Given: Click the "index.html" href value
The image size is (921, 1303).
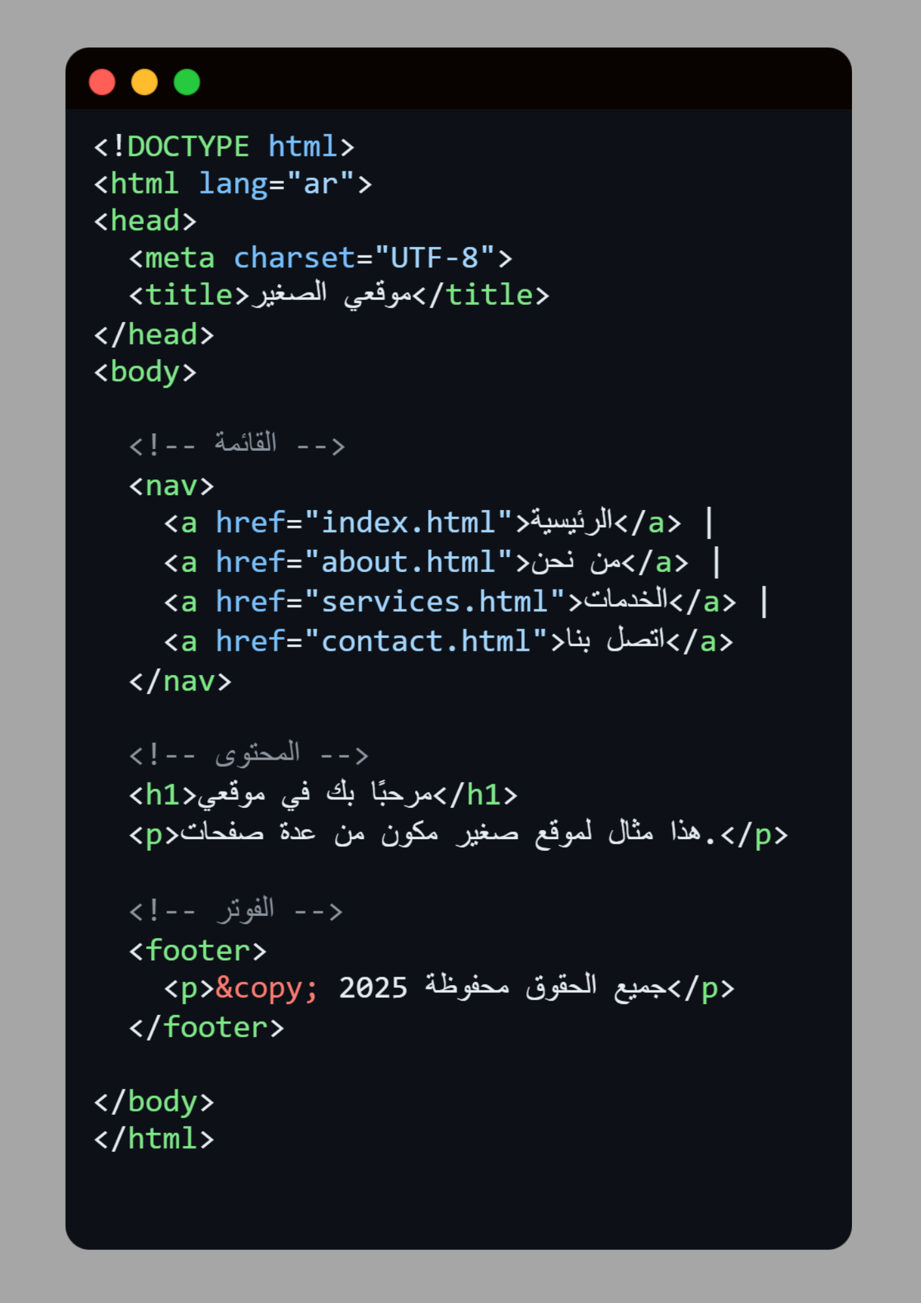Looking at the screenshot, I should pos(408,523).
